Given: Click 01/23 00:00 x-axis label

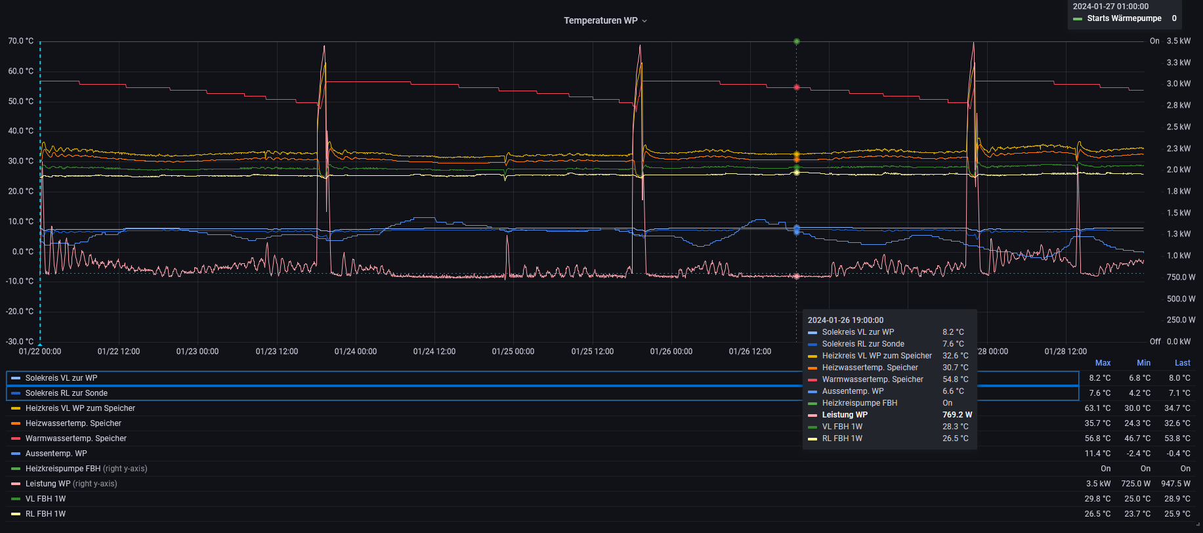Looking at the screenshot, I should 198,352.
